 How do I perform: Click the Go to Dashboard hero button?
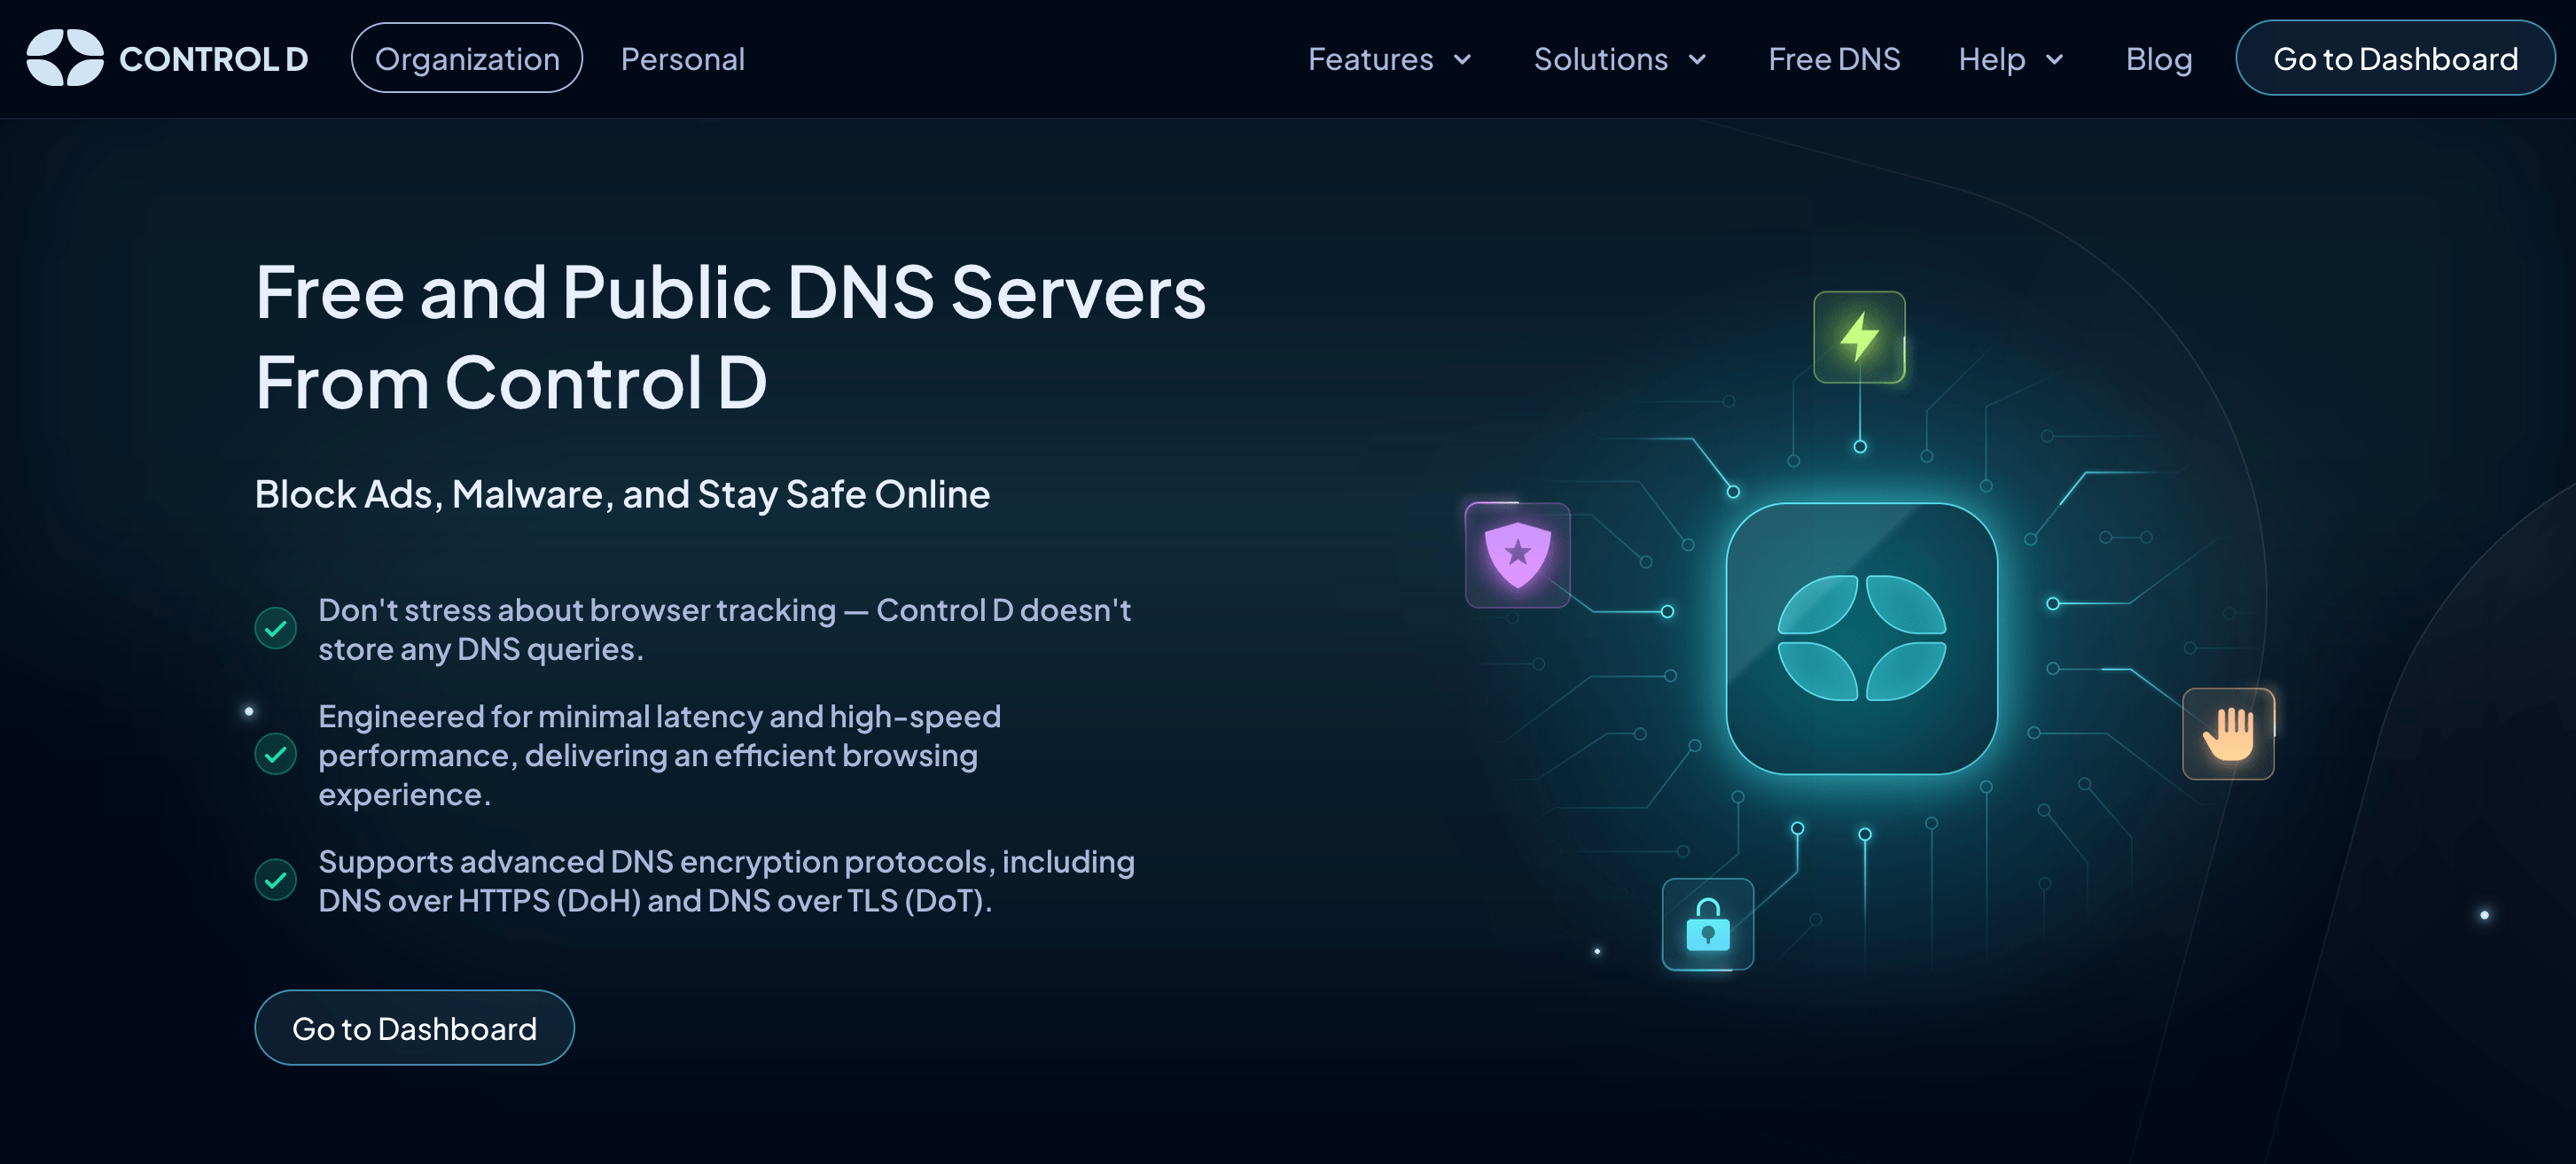coord(414,1027)
